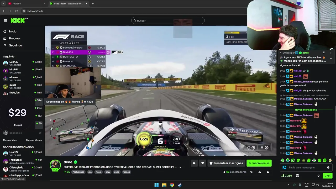Reload the page with browser refresh
336x189 pixels.
(x=16, y=11)
